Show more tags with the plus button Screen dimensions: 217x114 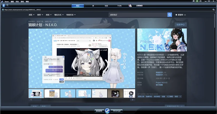(180, 96)
